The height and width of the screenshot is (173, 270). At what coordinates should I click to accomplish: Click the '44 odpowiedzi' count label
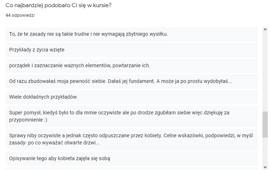pos(20,15)
